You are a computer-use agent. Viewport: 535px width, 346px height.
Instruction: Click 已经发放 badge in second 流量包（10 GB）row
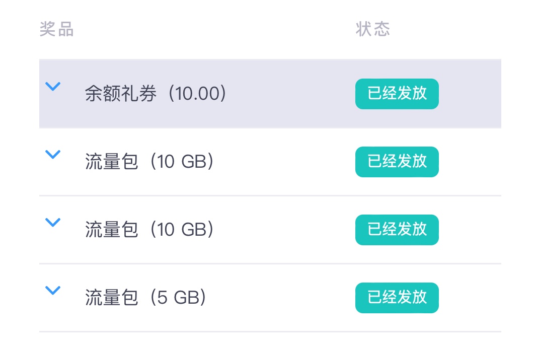coord(397,230)
